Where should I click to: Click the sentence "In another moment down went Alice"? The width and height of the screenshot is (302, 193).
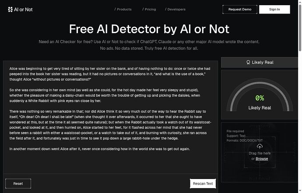100,149
